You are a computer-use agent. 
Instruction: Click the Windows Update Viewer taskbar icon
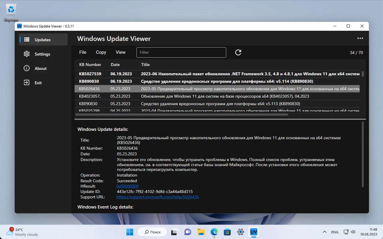pos(254,232)
